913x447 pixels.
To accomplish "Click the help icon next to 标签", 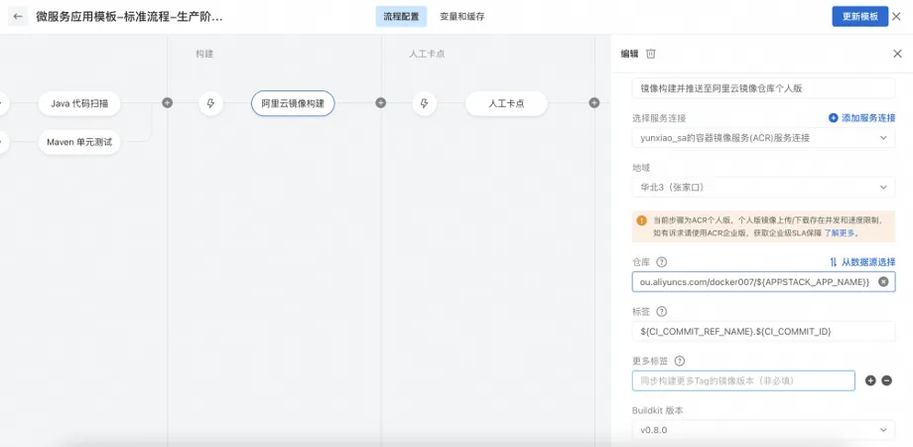I will point(662,311).
